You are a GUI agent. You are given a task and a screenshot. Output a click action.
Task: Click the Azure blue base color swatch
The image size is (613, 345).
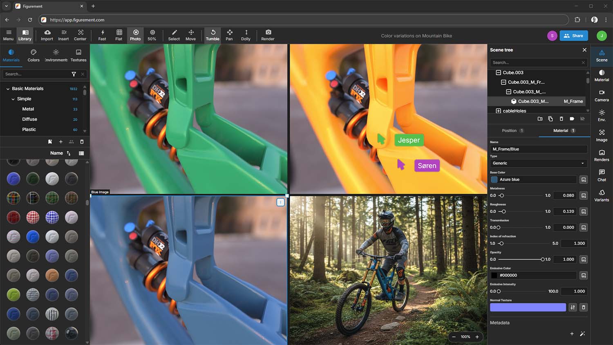click(494, 179)
